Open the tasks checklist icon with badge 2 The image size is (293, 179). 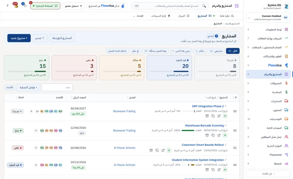tap(25, 5)
